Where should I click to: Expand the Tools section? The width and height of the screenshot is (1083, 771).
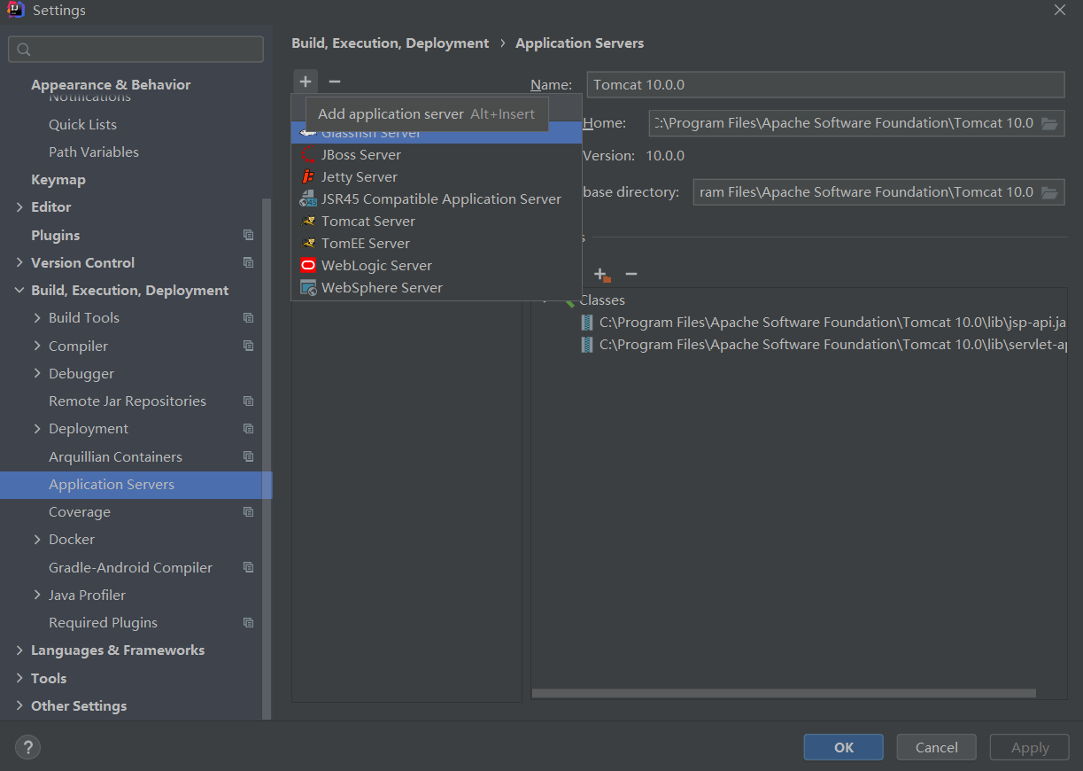pyautogui.click(x=19, y=679)
